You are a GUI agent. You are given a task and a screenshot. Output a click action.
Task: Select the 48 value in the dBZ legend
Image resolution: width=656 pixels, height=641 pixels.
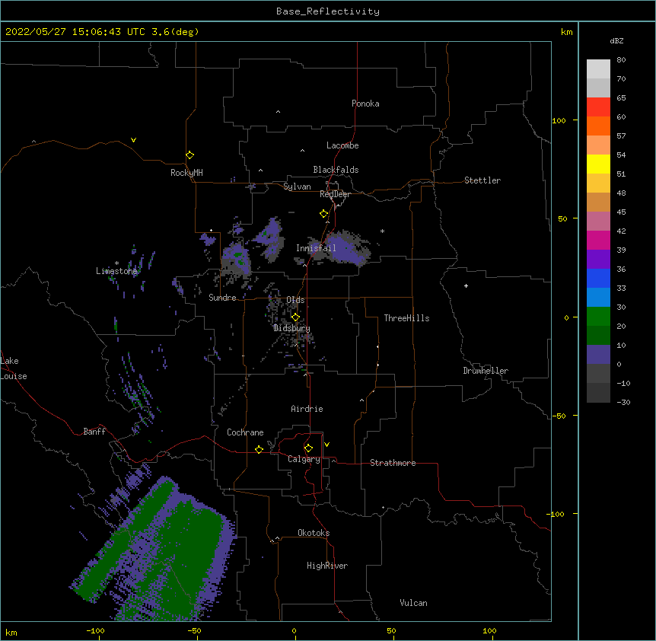[621, 193]
